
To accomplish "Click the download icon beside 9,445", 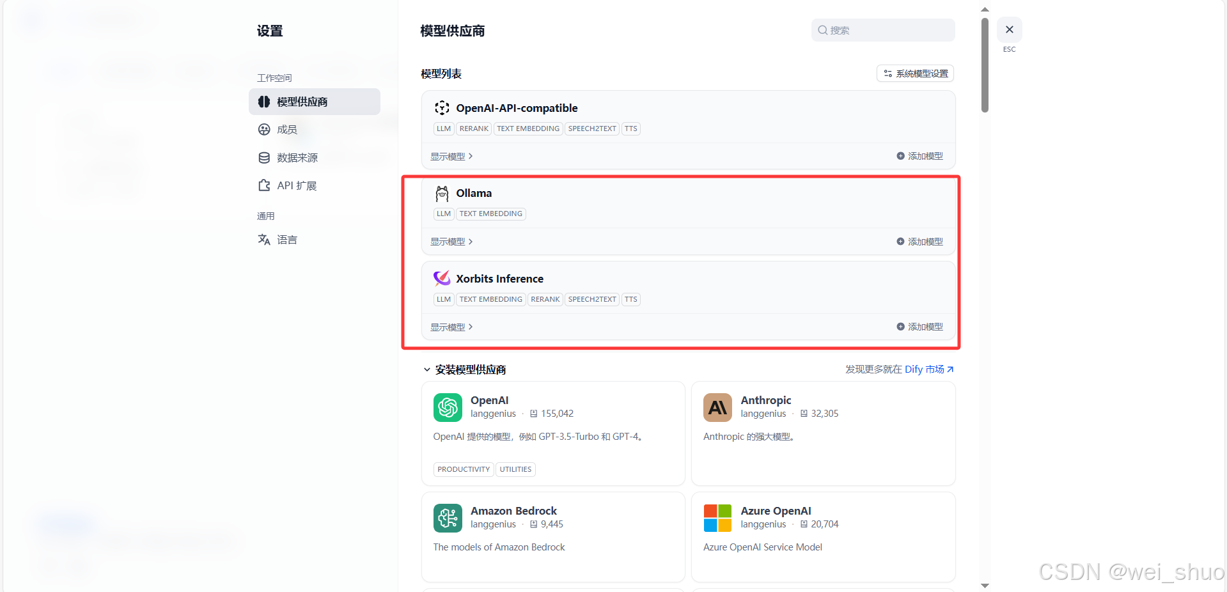I will [534, 524].
